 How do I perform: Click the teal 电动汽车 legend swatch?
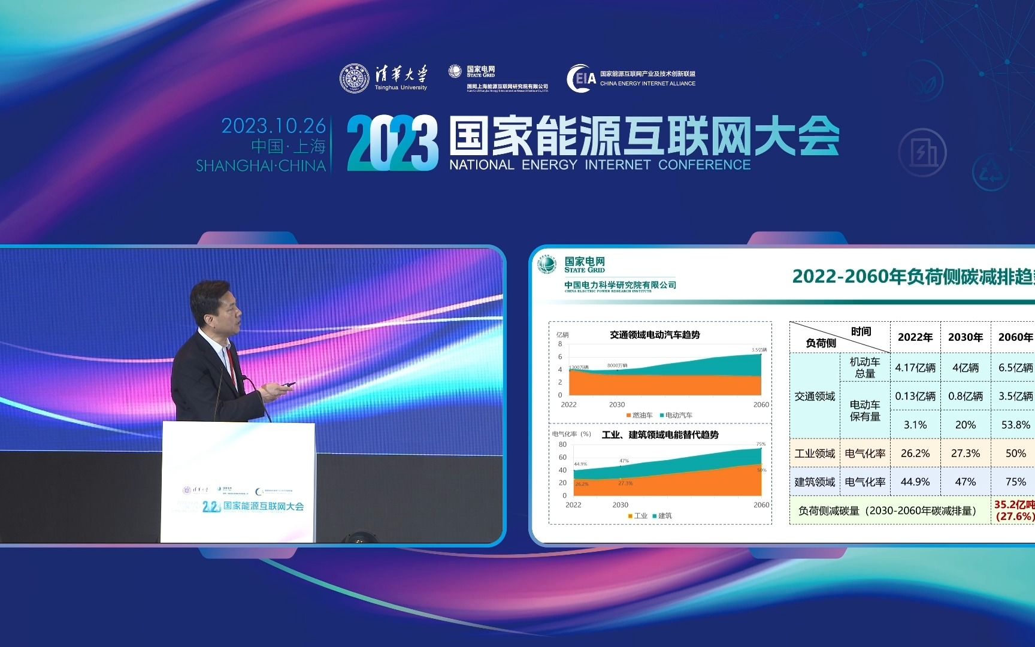tap(662, 415)
